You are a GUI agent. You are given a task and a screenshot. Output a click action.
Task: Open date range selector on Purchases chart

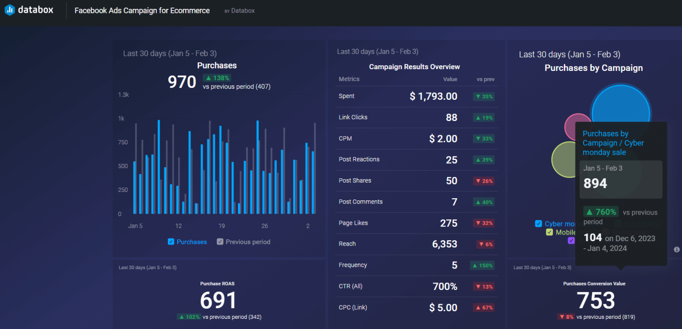click(170, 53)
